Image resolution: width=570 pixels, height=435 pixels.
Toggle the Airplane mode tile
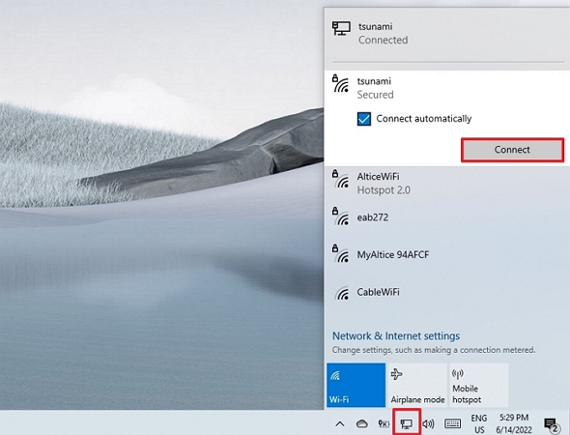point(417,385)
